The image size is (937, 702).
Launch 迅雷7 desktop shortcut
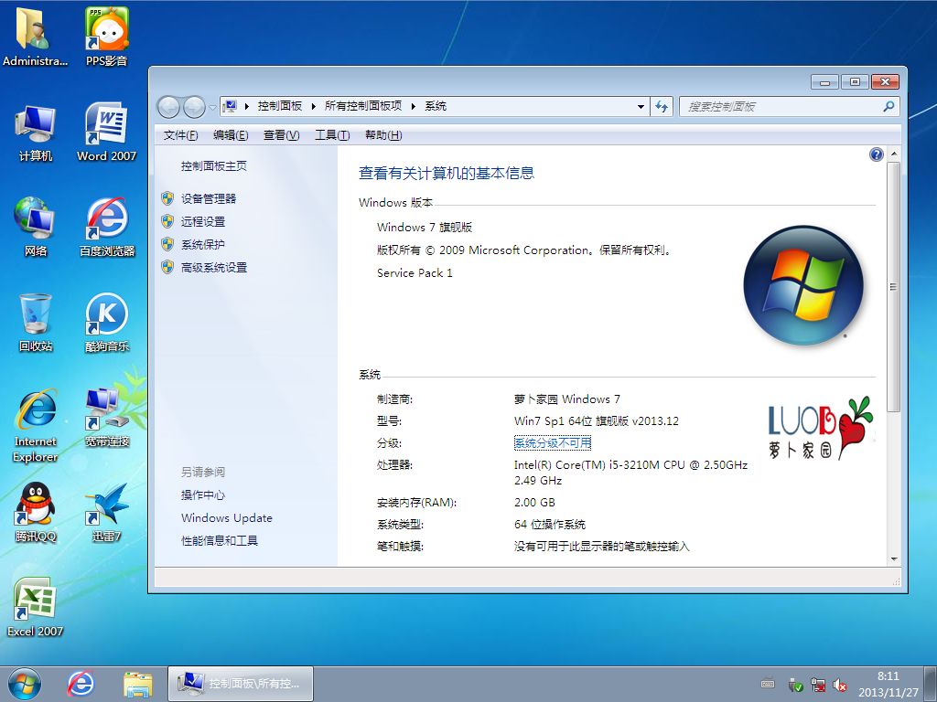(x=106, y=512)
